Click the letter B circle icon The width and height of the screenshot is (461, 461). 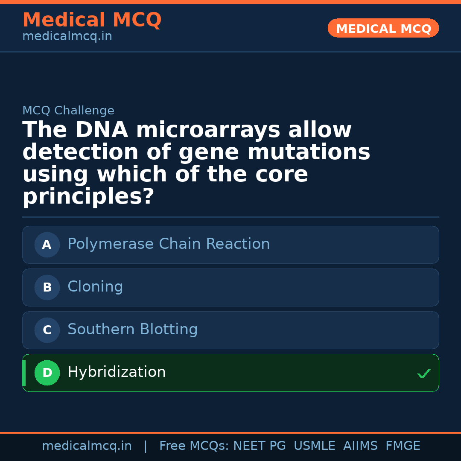click(x=47, y=287)
